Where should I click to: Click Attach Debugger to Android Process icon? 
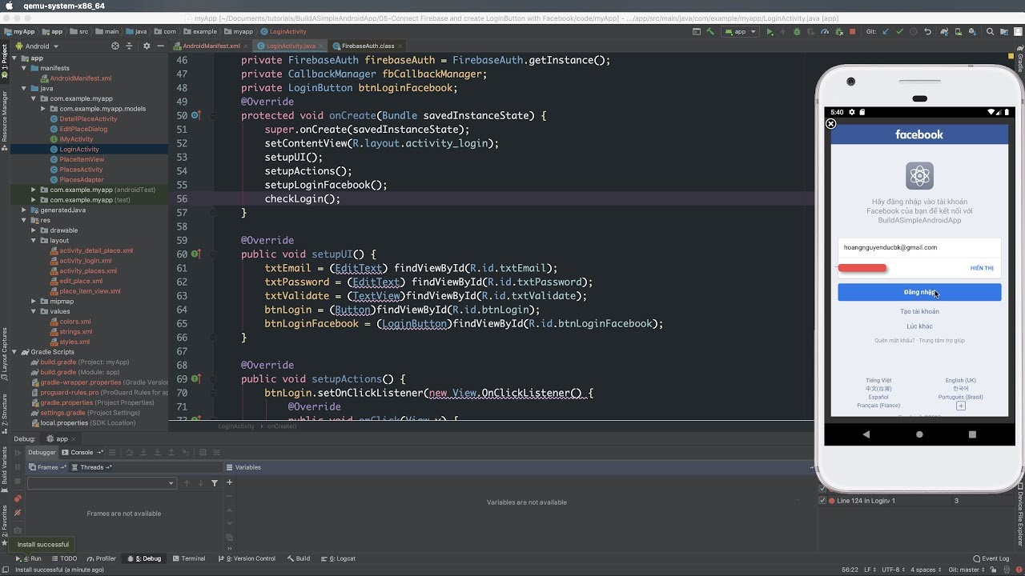click(x=839, y=32)
